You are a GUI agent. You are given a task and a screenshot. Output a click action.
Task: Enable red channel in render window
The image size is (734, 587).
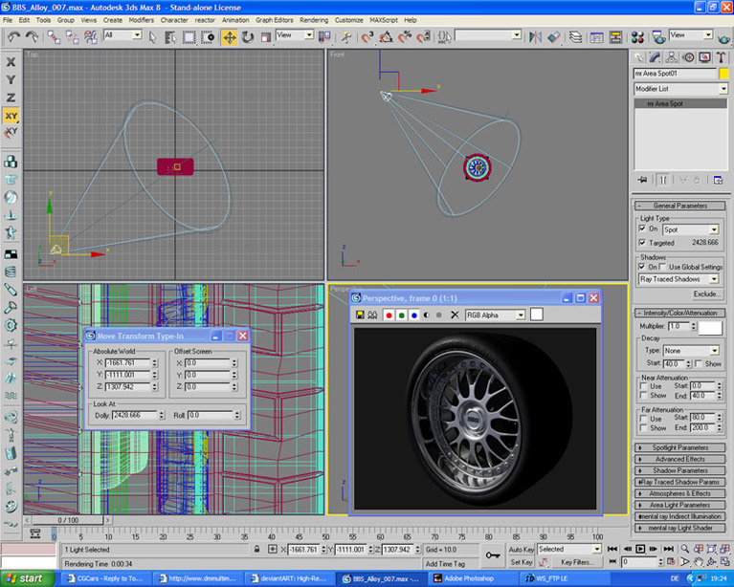[x=389, y=315]
